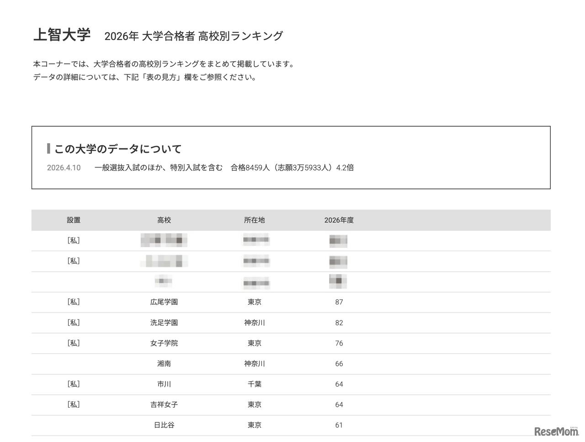Open the 女子学院 school entry

165,343
